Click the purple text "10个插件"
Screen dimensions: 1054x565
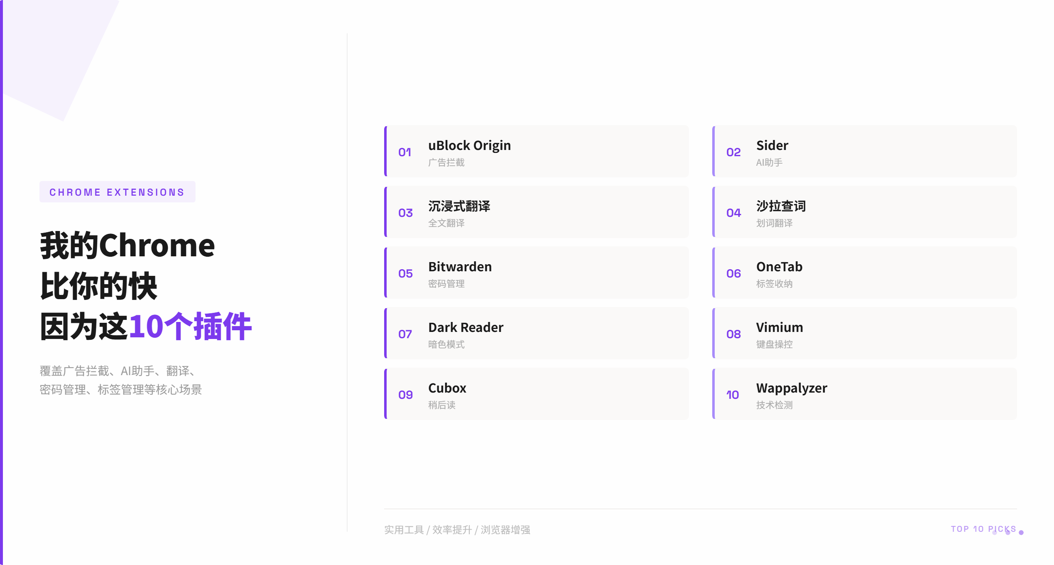(190, 327)
